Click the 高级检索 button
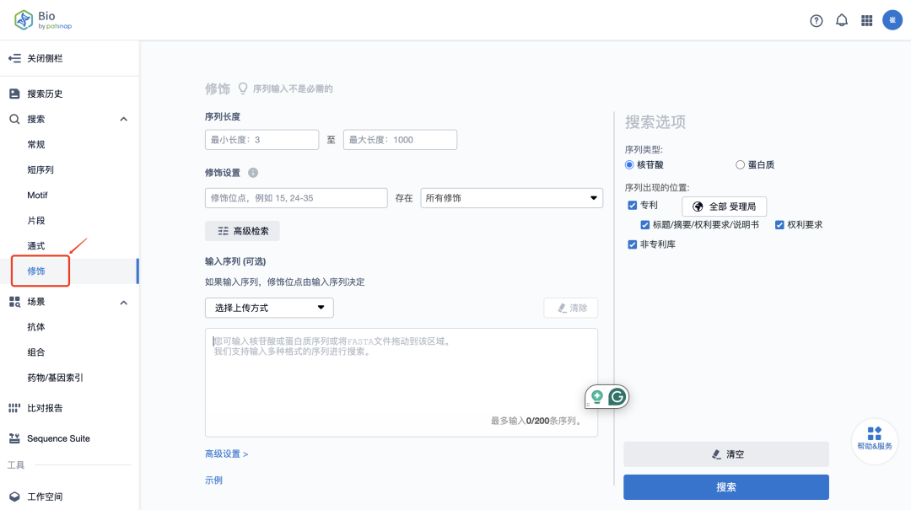The width and height of the screenshot is (911, 510). point(242,231)
